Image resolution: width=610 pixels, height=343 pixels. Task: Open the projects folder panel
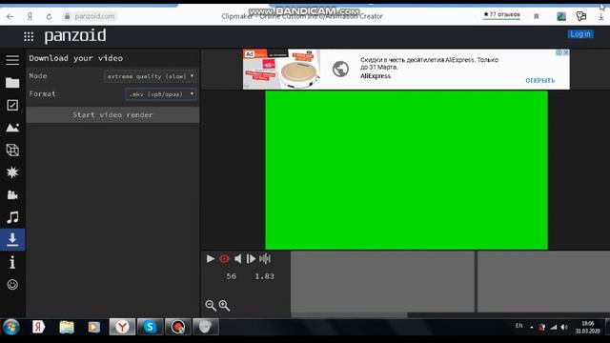(x=12, y=83)
